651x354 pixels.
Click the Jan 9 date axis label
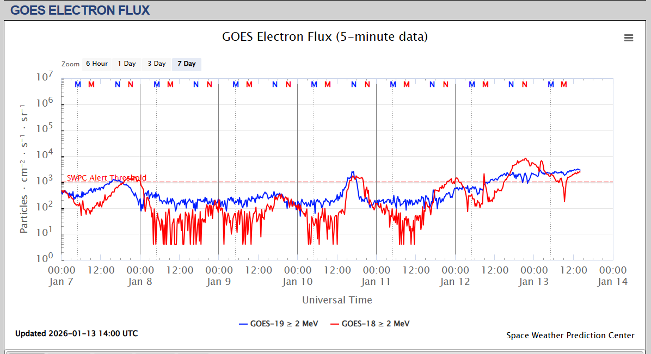(x=219, y=281)
